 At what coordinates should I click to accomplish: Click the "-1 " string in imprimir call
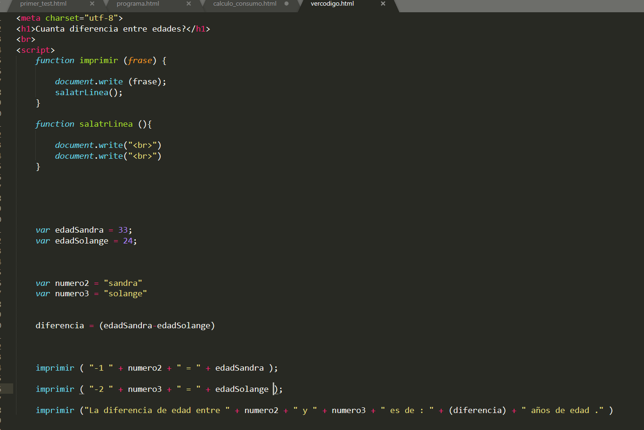[101, 368]
